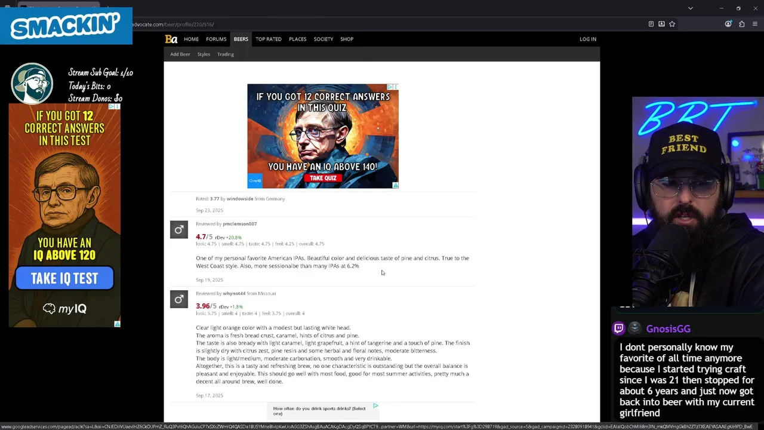The image size is (764, 430).
Task: Close the sidebar IQ ad X icon
Action: click(118, 106)
